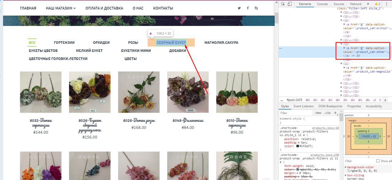The width and height of the screenshot is (392, 180).
Task: Click the 116.203 × 22 content box
Action: click(368, 136)
